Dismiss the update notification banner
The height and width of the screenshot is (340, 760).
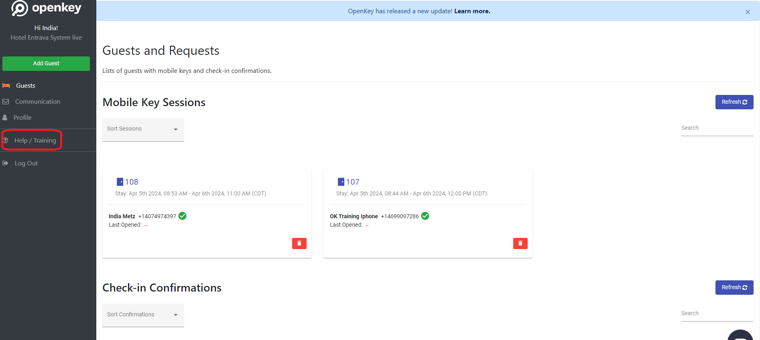click(748, 12)
